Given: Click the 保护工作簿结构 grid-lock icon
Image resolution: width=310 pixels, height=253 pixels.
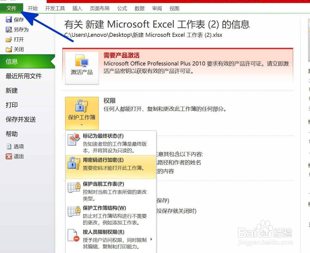Looking at the screenshot, I should pyautogui.click(x=74, y=212).
